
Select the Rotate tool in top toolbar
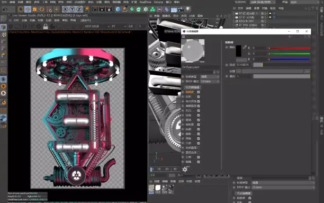pyautogui.click(x=42, y=10)
